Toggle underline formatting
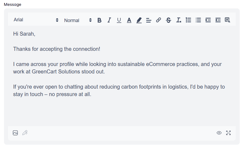Screen dimensions: 244x149 pyautogui.click(x=119, y=20)
